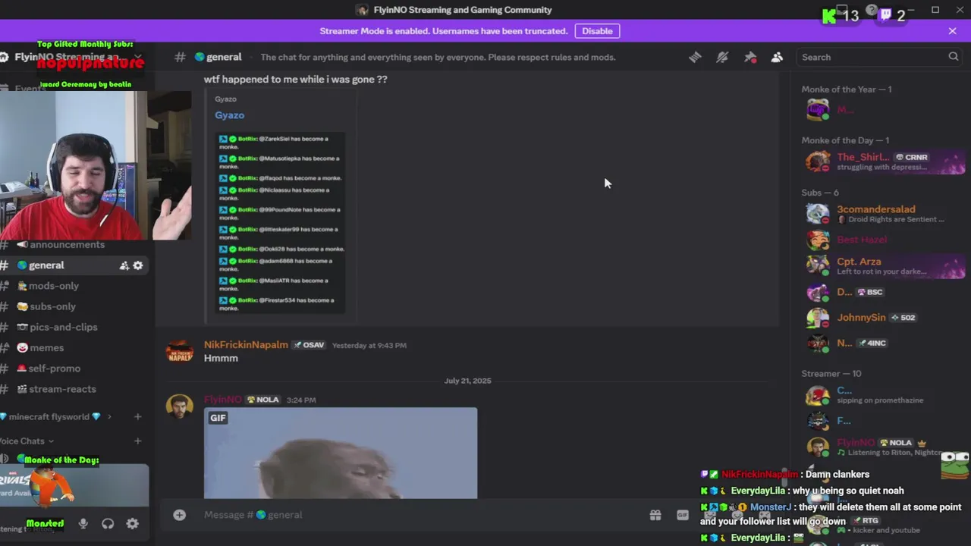Open the Threads icon in channel header
971x546 pixels.
tap(695, 57)
